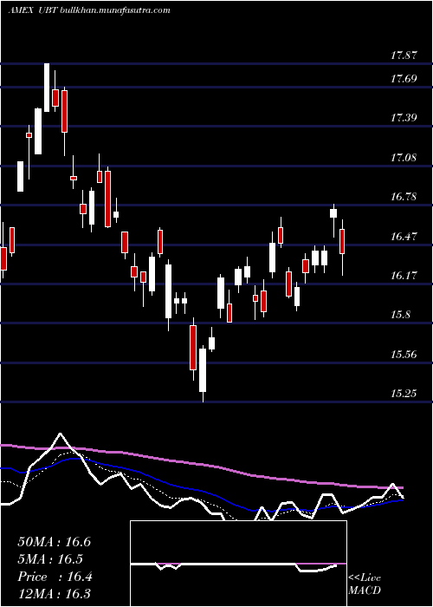433x607 pixels.
Task: Click the AMEX UBT bullkhan.munafasutra.com title
Action: 89,10
